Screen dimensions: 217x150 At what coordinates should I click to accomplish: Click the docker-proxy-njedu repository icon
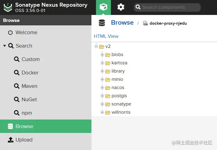click(x=145, y=23)
